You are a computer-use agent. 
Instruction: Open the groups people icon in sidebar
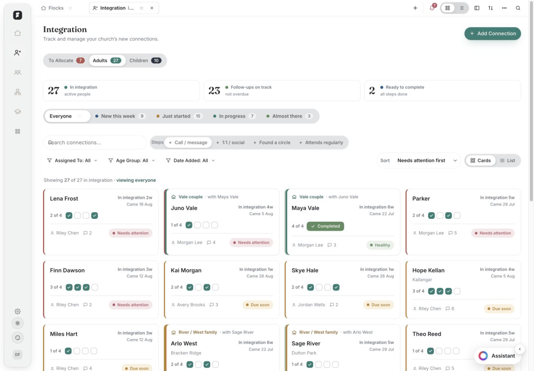(18, 72)
